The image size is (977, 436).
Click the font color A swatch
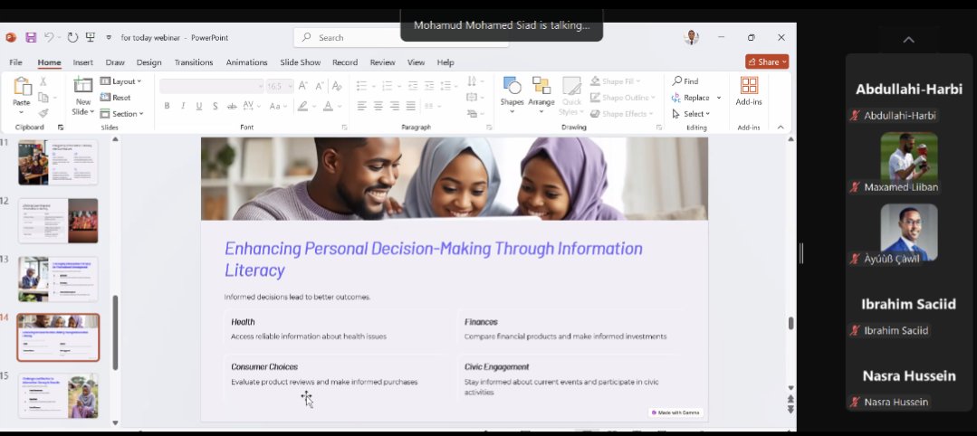click(x=328, y=107)
